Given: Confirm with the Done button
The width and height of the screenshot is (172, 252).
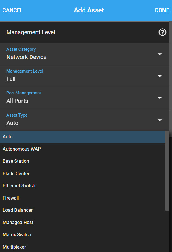Looking at the screenshot, I should pyautogui.click(x=162, y=10).
